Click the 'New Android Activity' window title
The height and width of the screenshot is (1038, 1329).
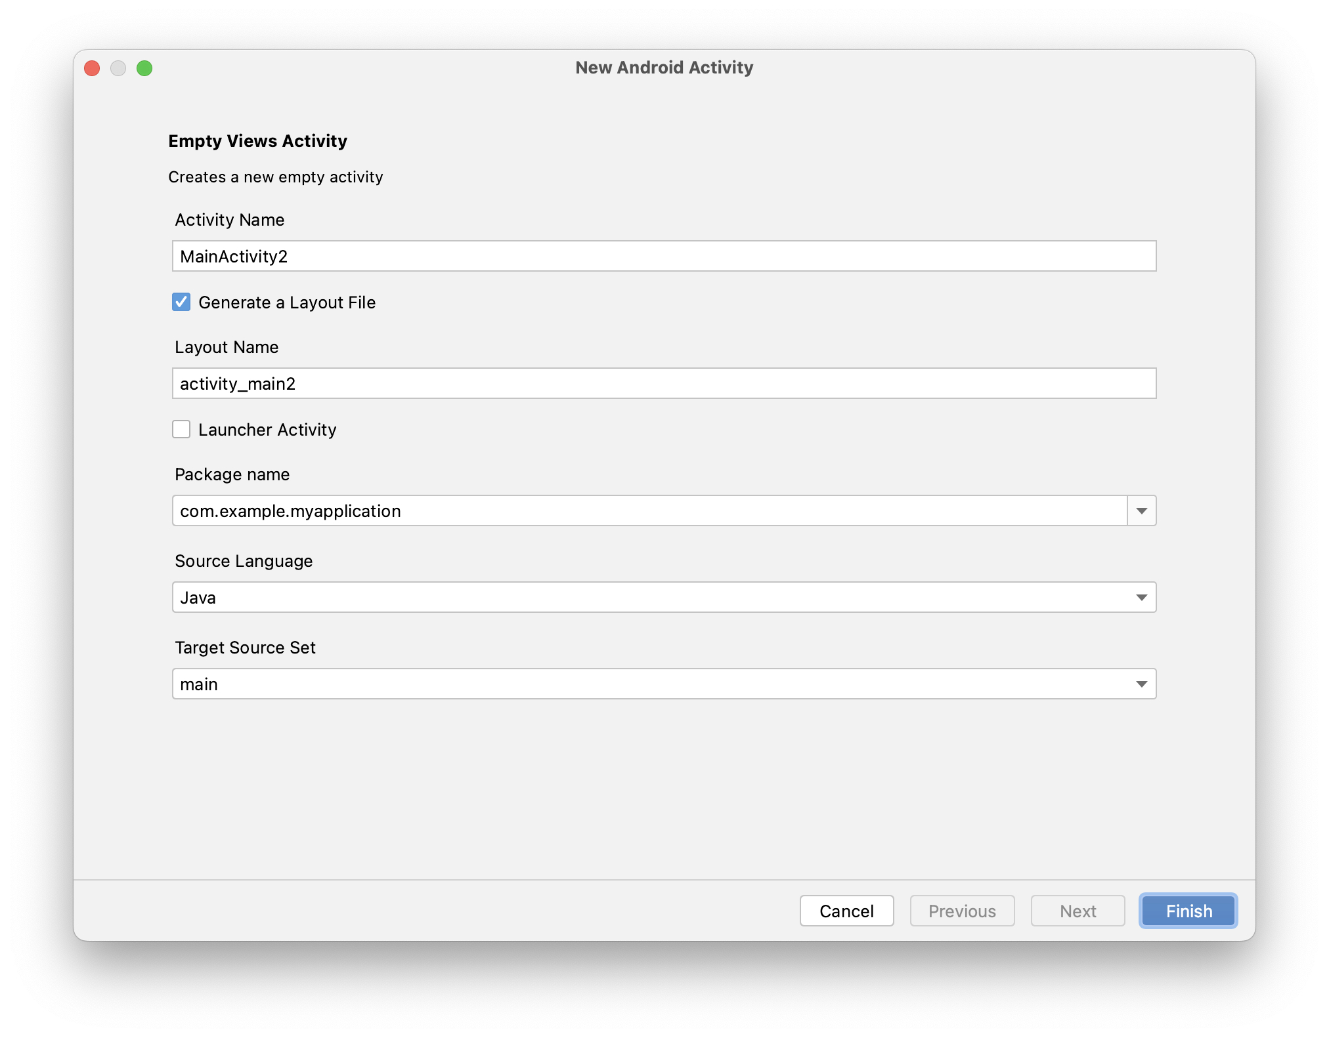[x=664, y=68]
